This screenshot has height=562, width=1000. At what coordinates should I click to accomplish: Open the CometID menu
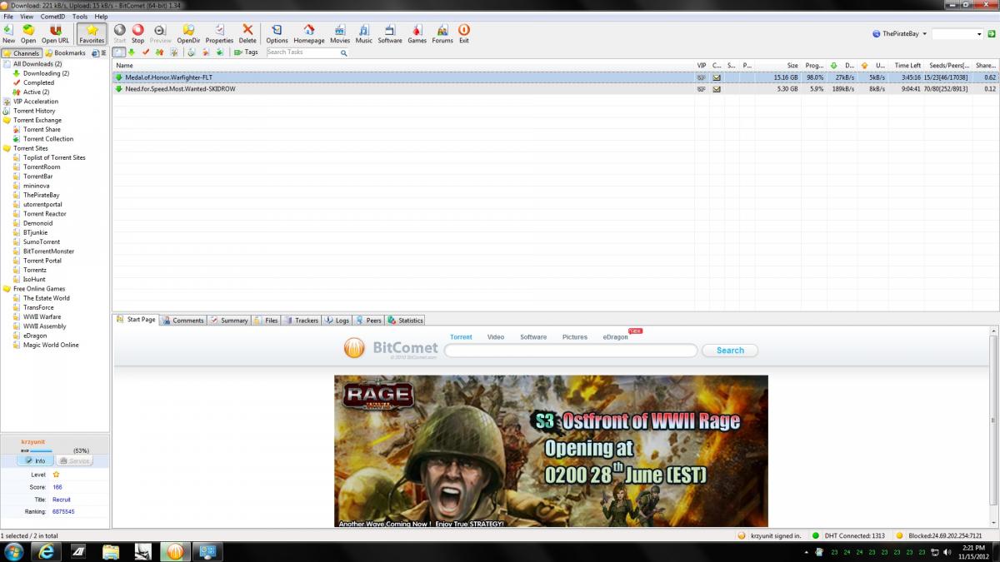tap(53, 17)
